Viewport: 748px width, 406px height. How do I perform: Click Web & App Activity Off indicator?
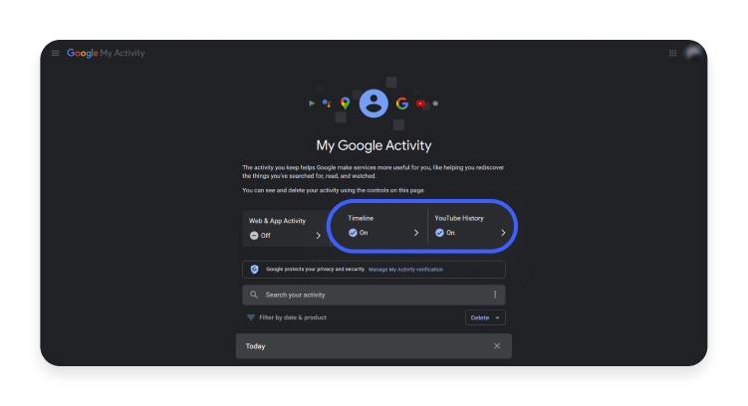[x=260, y=236]
